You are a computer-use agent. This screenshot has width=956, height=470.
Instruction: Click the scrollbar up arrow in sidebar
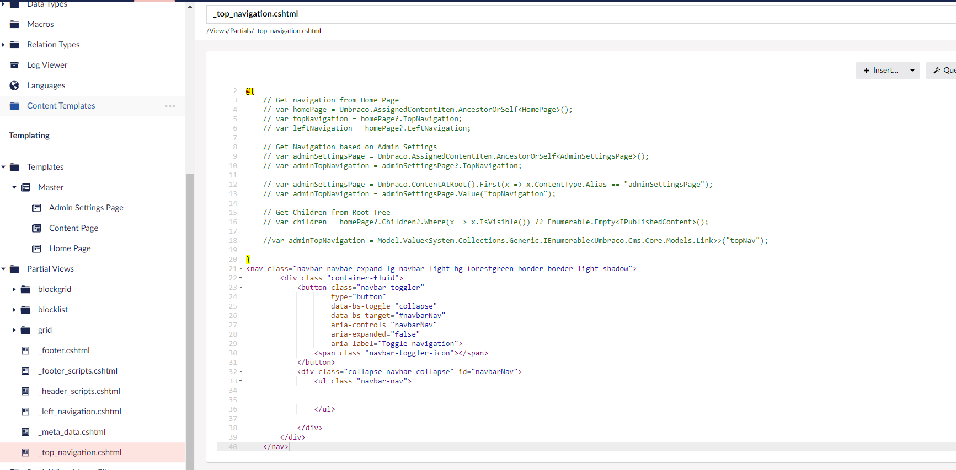click(190, 7)
